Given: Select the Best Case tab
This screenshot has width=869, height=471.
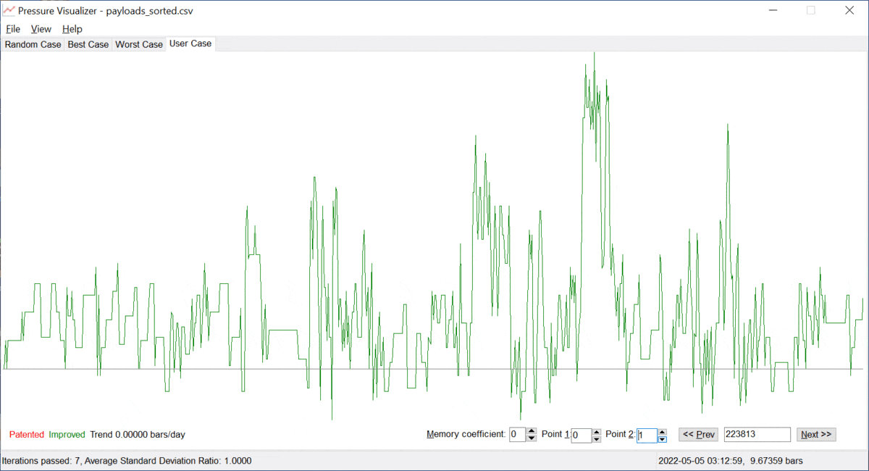Looking at the screenshot, I should tap(88, 44).
